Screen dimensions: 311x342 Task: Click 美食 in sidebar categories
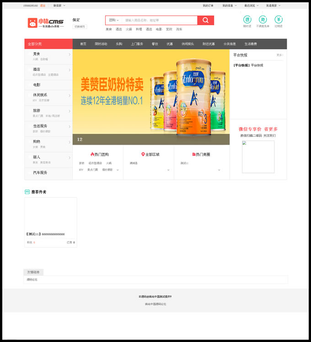[x=37, y=54]
